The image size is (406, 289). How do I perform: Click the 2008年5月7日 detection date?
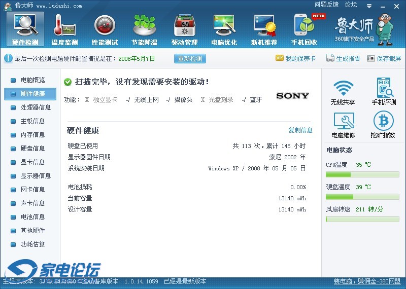point(137,59)
